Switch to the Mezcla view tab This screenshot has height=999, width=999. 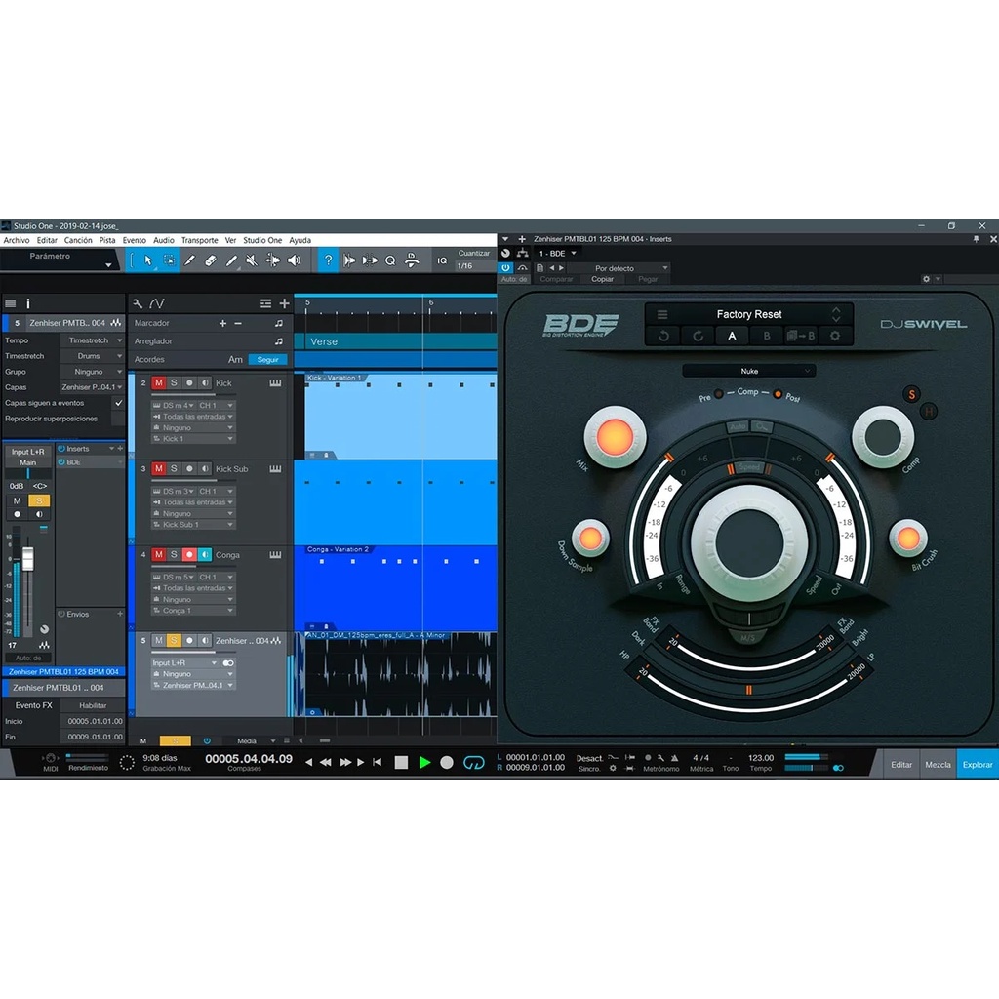938,765
